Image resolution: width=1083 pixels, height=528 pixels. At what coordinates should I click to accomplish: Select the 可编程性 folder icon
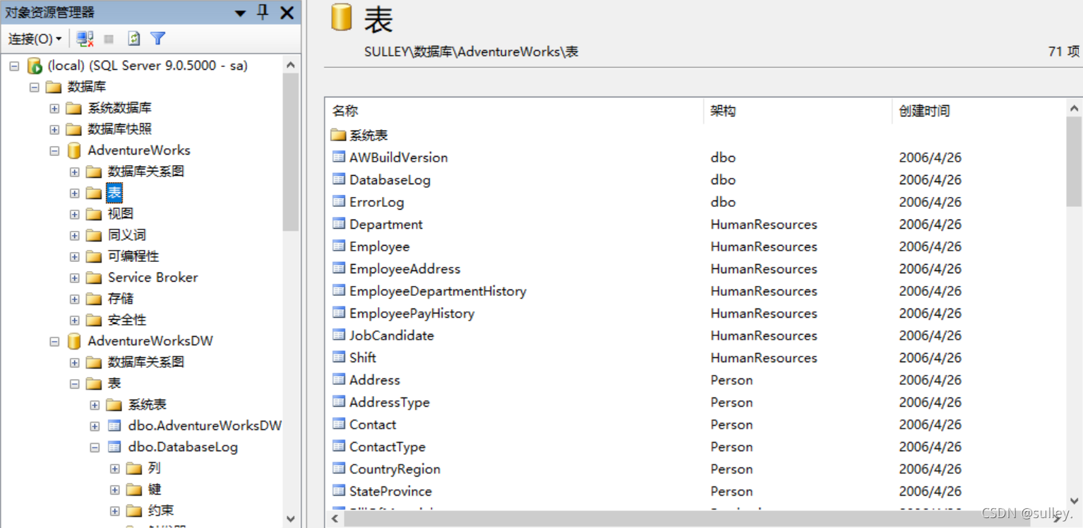pyautogui.click(x=94, y=256)
